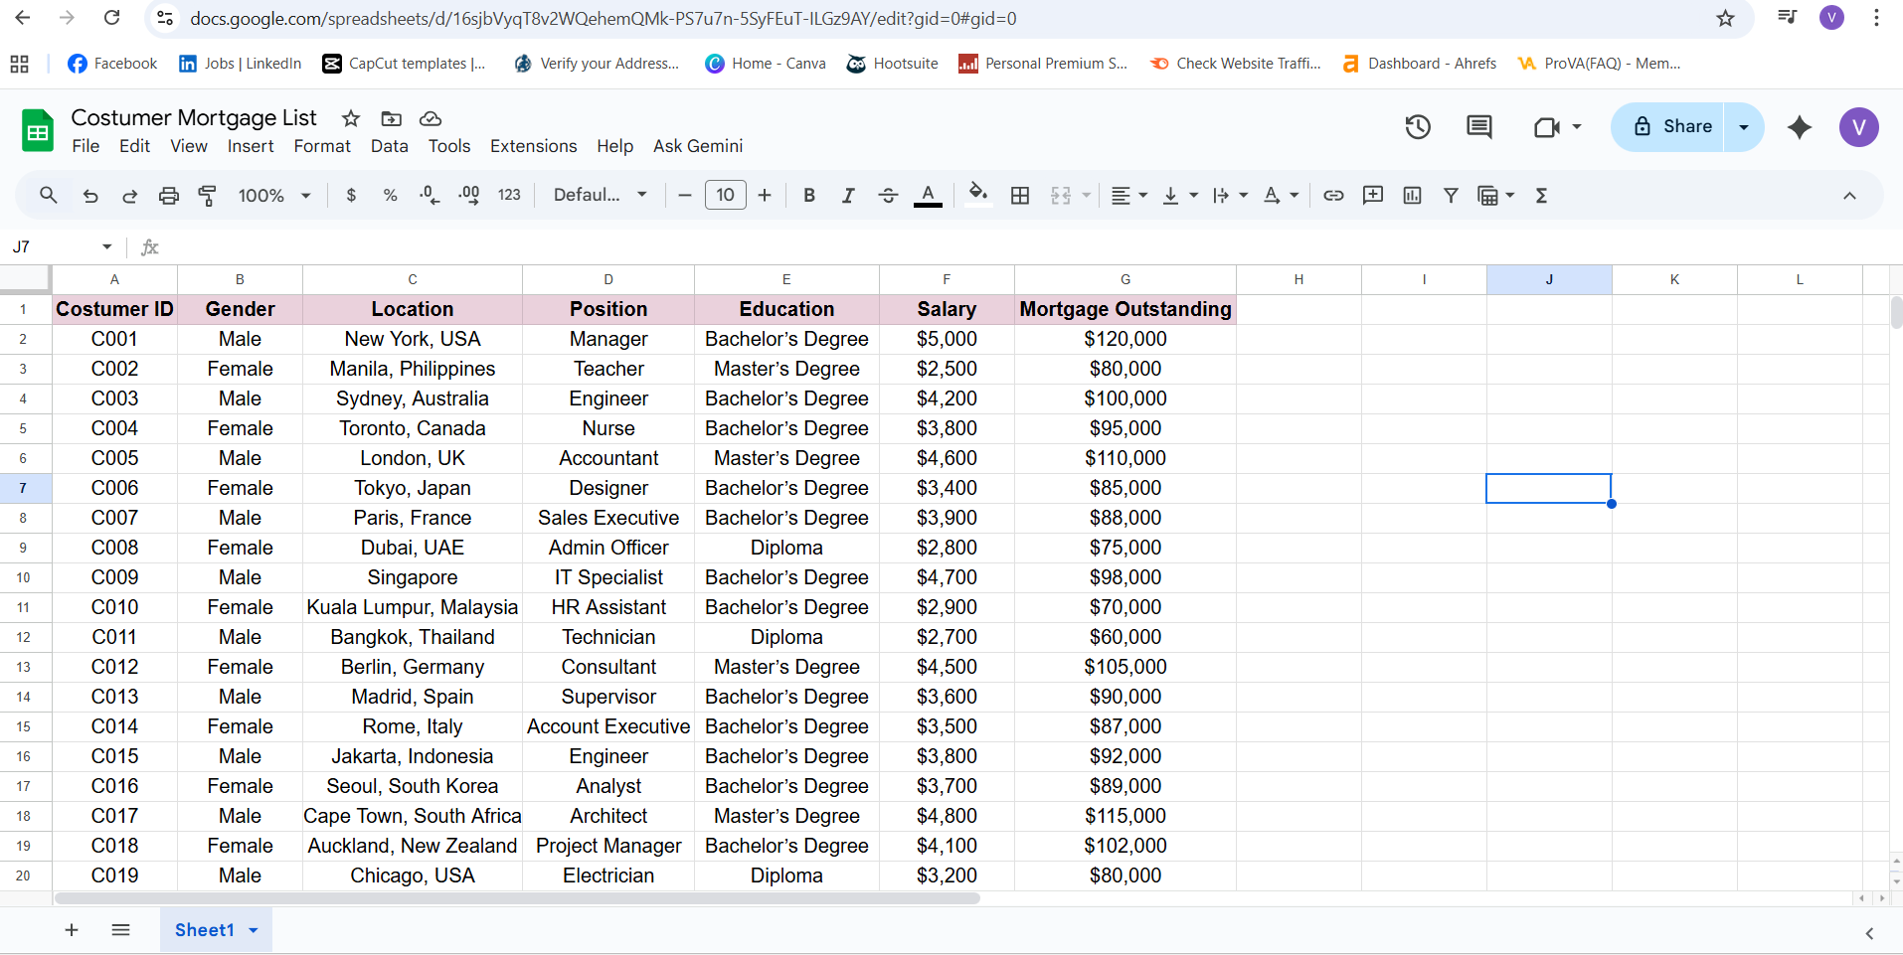Open the Format menu
The image size is (1903, 955).
[322, 146]
